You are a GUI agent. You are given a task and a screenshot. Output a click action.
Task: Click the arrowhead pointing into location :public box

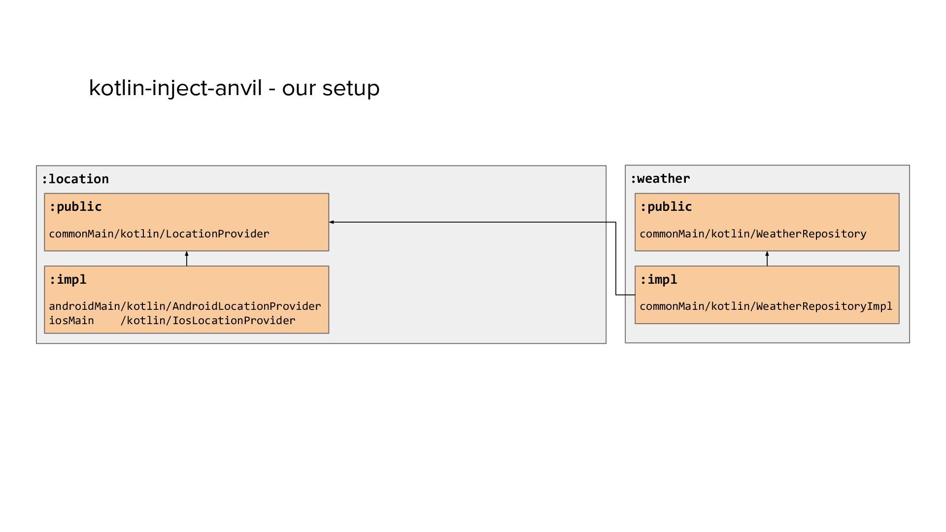pos(332,222)
